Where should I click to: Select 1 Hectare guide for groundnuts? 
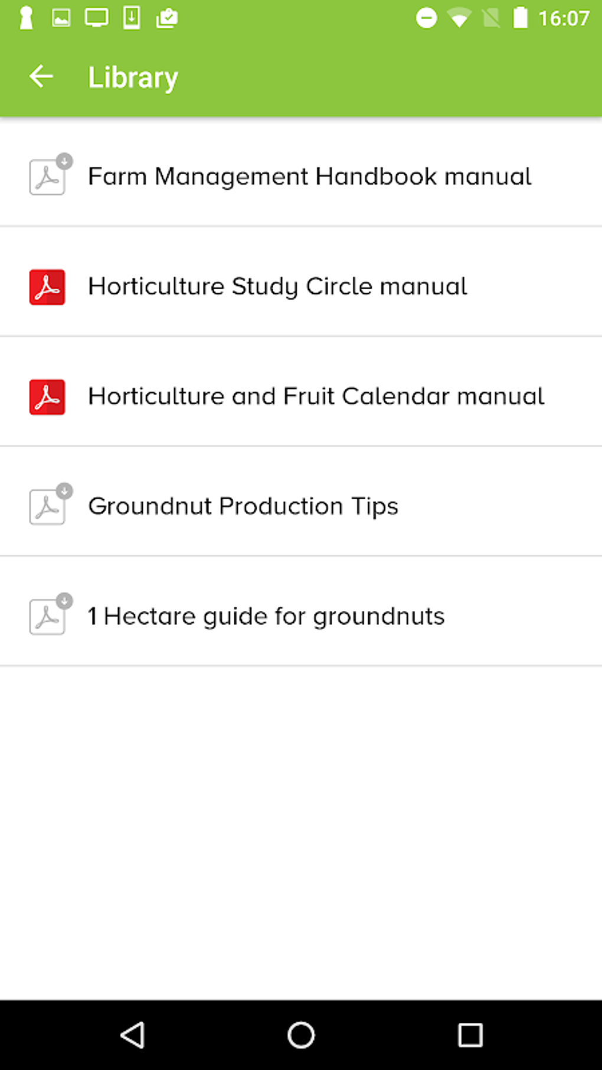(x=266, y=616)
